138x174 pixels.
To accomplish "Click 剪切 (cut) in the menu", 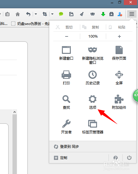I will point(64,27).
